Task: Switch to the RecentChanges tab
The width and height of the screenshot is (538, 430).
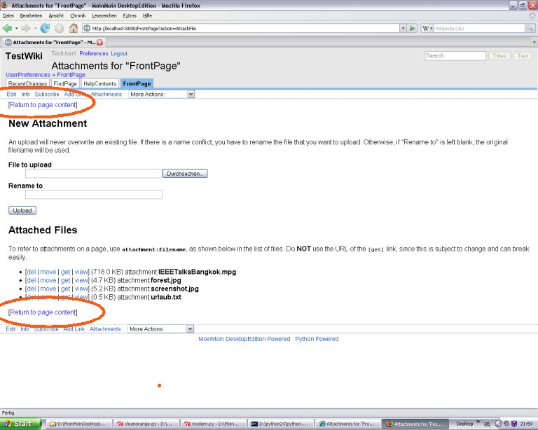Action: click(27, 83)
